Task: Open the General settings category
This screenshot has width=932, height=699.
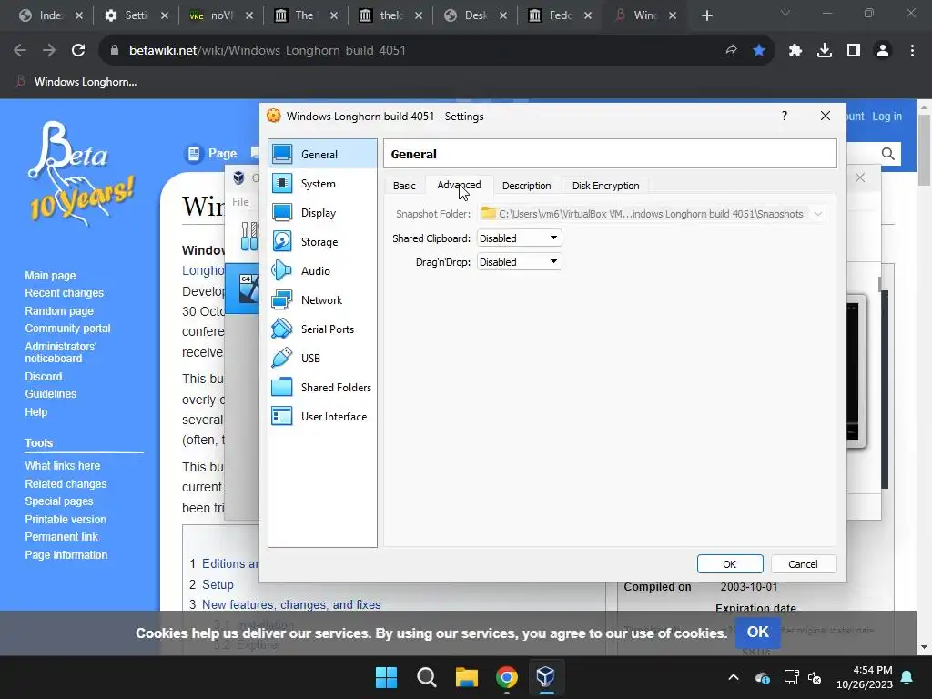Action: pyautogui.click(x=322, y=154)
